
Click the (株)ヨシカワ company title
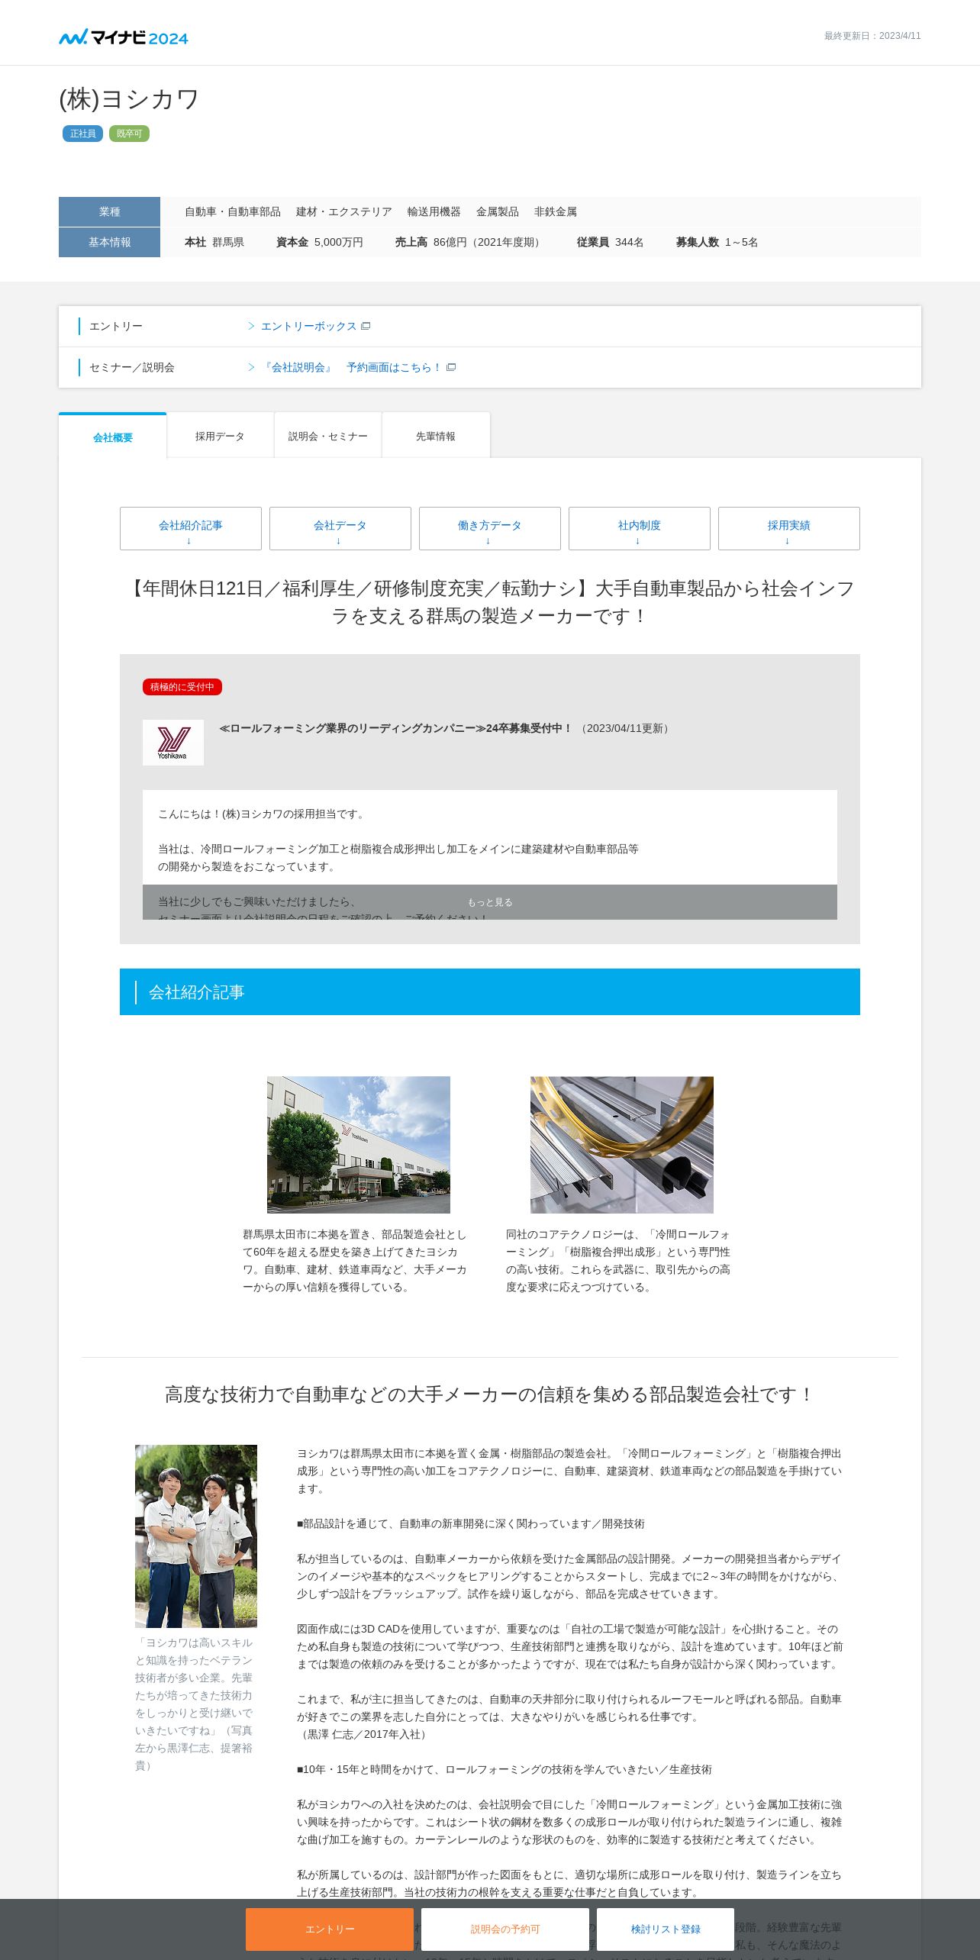pyautogui.click(x=129, y=99)
